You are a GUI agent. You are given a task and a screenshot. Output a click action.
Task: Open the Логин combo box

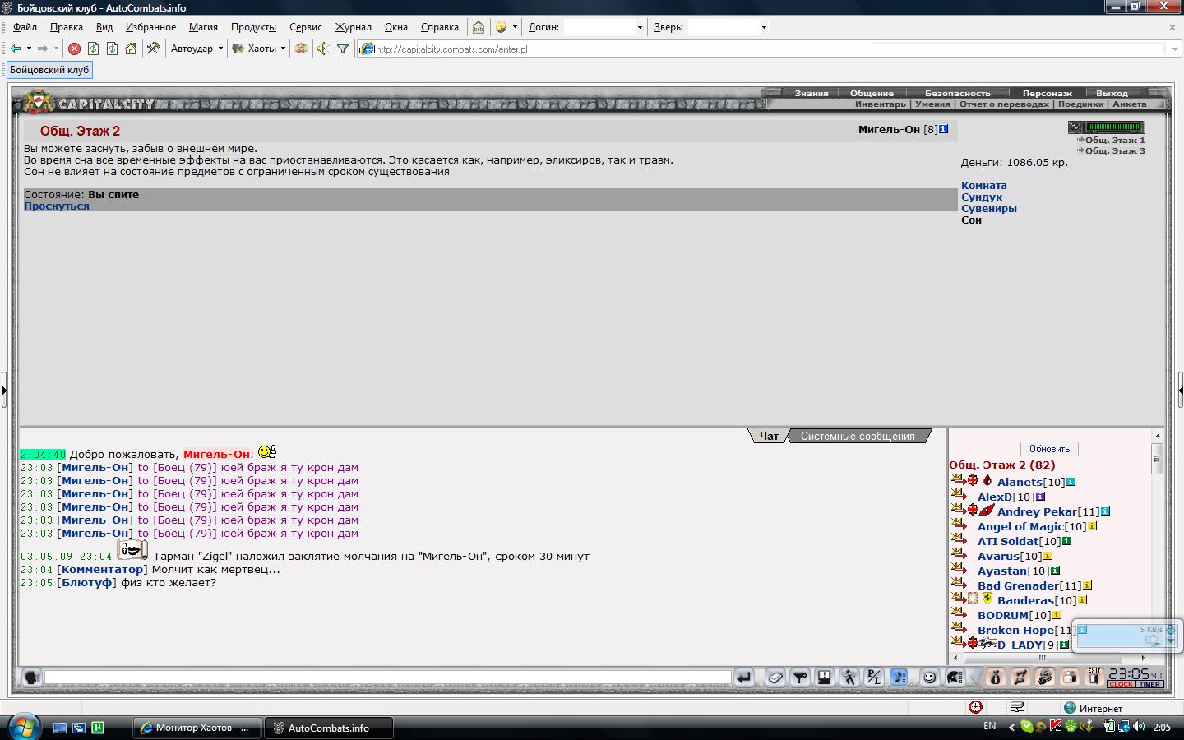point(604,27)
